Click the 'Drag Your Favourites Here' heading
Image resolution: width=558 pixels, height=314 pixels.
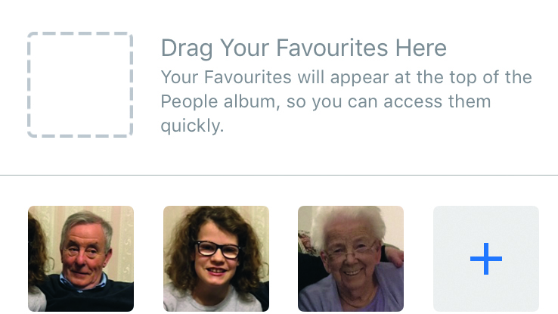pyautogui.click(x=303, y=48)
